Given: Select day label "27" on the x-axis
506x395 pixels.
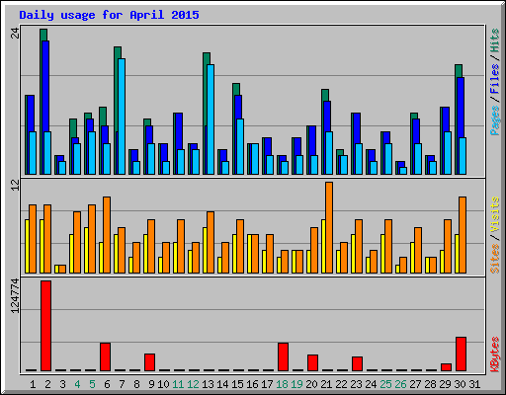Looking at the screenshot, I should coord(415,384).
